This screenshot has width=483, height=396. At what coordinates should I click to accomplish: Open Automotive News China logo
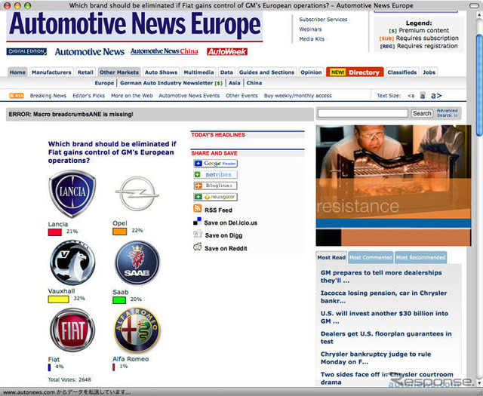(165, 51)
